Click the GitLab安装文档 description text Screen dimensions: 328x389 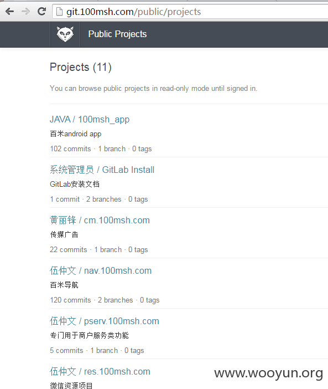[x=75, y=184]
